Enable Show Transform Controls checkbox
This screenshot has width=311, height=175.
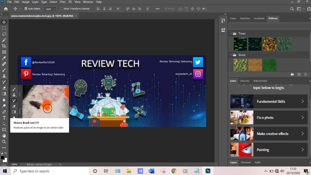point(61,9)
